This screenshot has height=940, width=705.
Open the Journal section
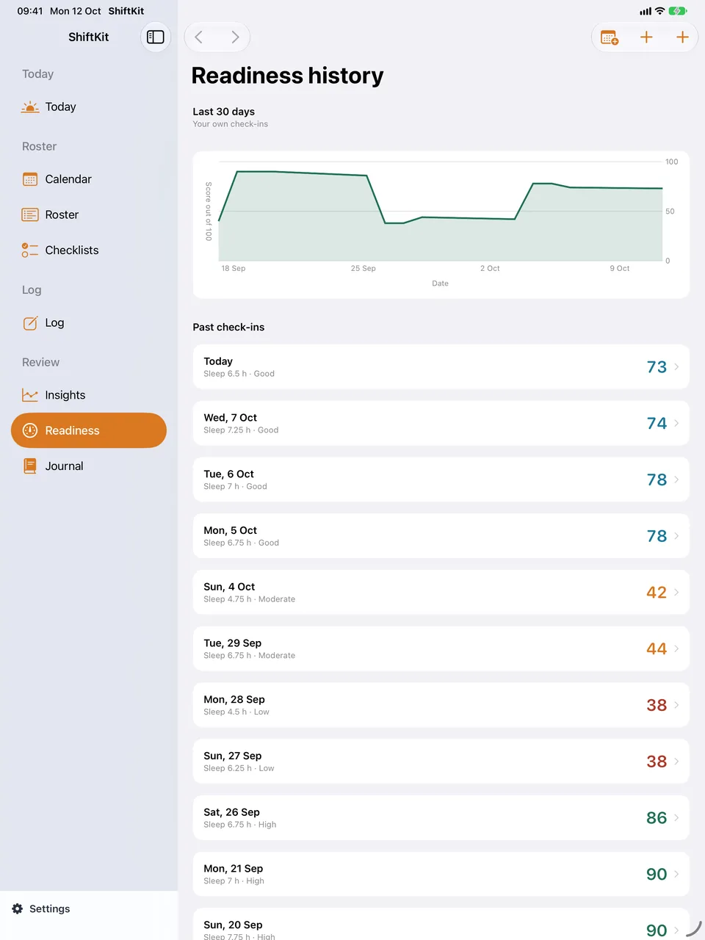89,466
